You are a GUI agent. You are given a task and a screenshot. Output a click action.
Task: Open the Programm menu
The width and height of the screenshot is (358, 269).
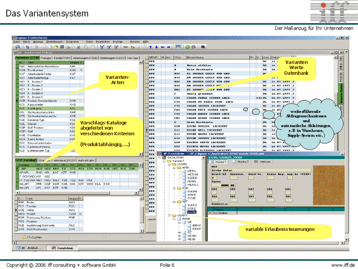coord(72,42)
